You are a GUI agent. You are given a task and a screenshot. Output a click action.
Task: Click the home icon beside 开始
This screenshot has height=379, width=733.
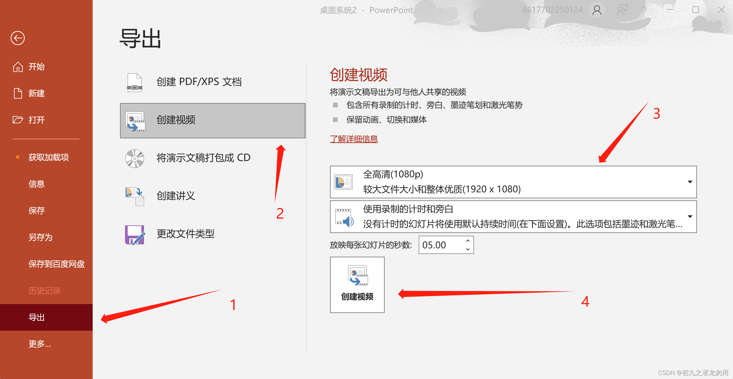[x=18, y=67]
